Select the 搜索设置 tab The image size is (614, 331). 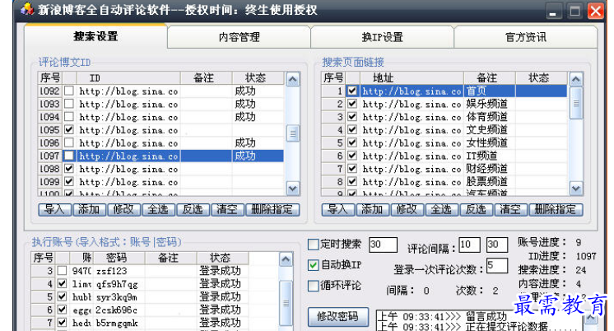[x=95, y=36]
